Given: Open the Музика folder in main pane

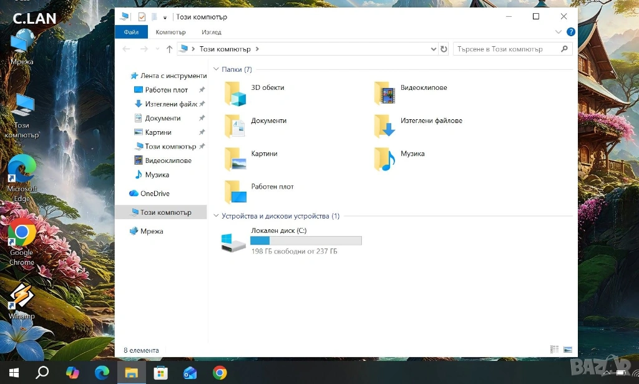Looking at the screenshot, I should 385,159.
